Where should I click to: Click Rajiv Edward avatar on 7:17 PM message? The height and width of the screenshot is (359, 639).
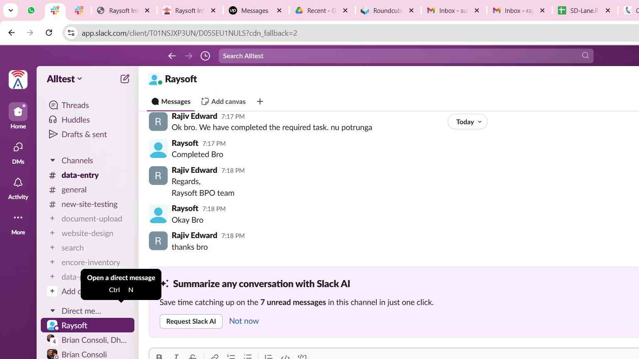(x=158, y=122)
